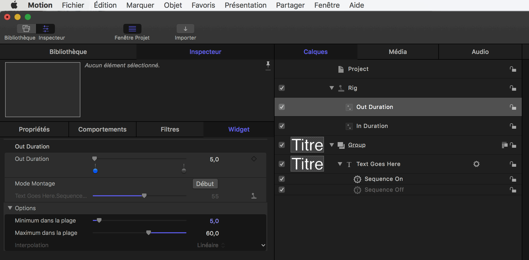Click the Début button
Viewport: 529px width, 260px height.
pyautogui.click(x=205, y=184)
